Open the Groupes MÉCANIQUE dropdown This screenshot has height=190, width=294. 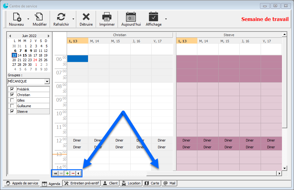(47, 82)
